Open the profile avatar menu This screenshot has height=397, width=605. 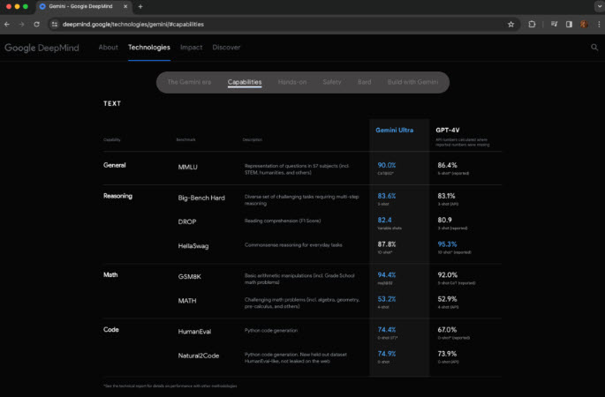(584, 25)
